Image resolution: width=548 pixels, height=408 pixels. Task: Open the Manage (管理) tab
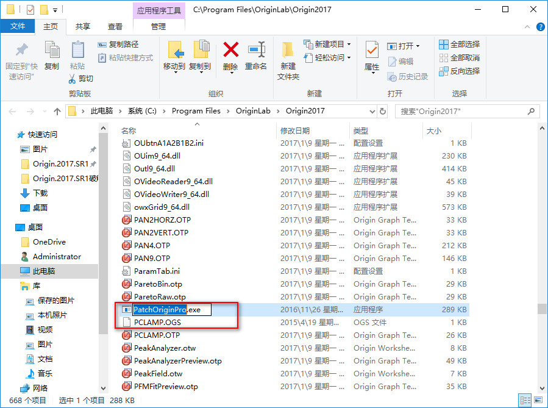(158, 27)
